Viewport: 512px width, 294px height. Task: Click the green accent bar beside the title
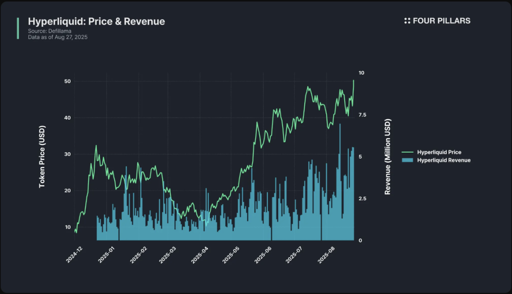coord(18,28)
